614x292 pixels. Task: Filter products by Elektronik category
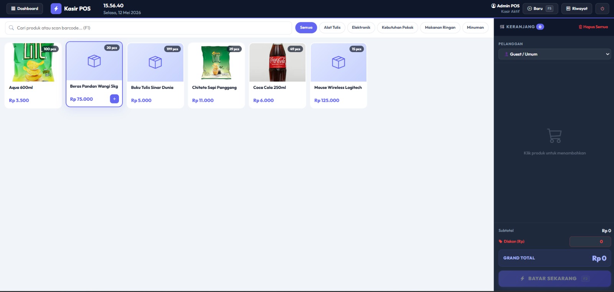click(361, 28)
